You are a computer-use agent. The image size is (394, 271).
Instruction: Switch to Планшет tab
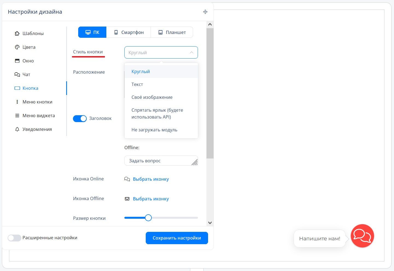point(172,32)
